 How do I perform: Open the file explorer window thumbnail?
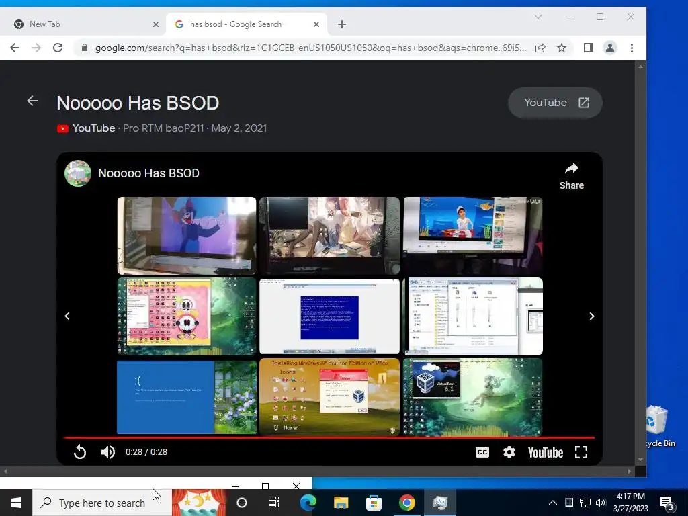point(473,316)
